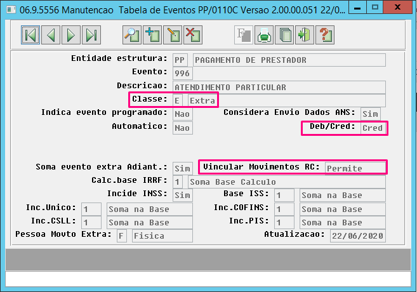Image resolution: width=417 pixels, height=292 pixels.
Task: Click the Base ISS code field
Action: click(x=284, y=196)
